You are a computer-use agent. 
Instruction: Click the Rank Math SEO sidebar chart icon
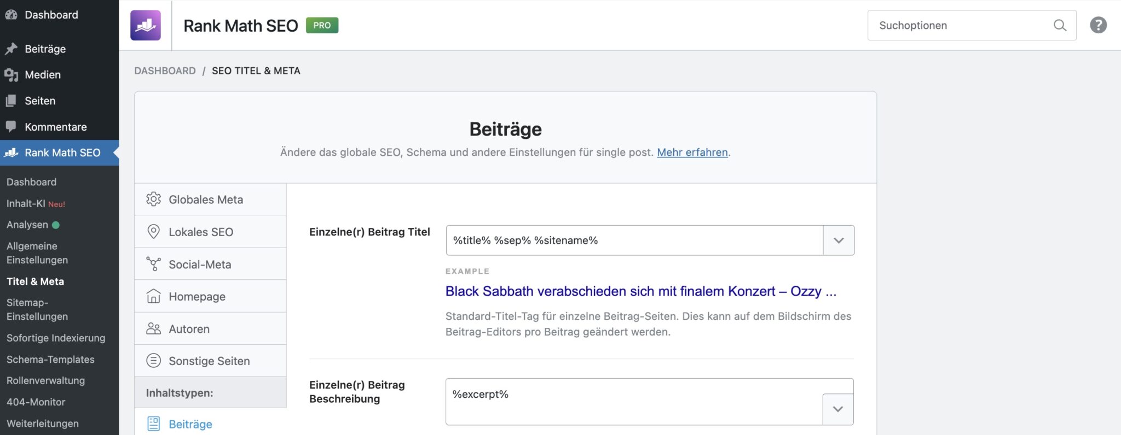[11, 153]
